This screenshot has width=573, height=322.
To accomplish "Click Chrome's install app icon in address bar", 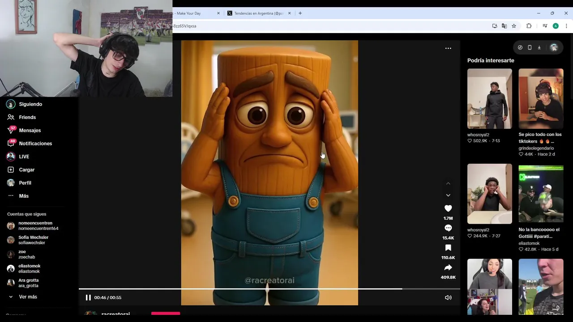I will pos(495,26).
